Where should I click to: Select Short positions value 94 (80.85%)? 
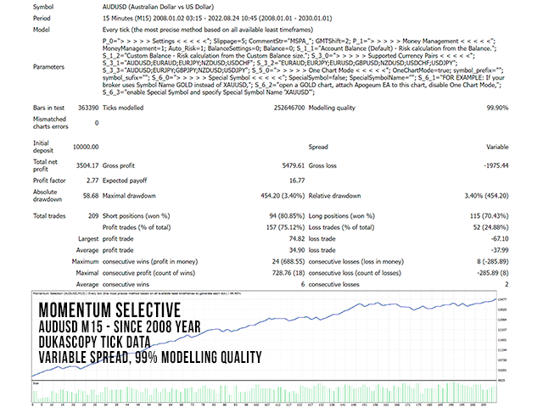(x=287, y=216)
